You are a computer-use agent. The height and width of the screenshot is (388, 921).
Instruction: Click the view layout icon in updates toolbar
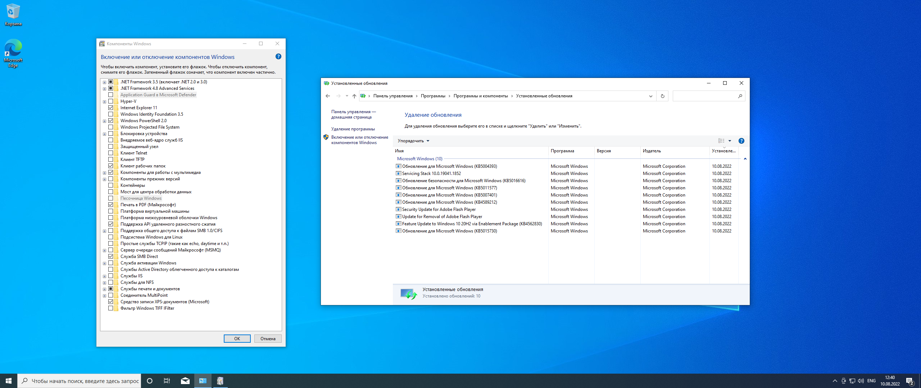click(721, 141)
